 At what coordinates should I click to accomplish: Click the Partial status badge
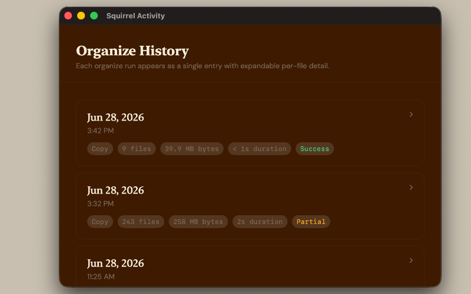coord(311,222)
